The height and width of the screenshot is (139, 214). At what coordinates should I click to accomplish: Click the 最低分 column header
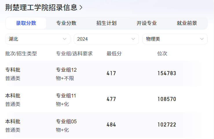point(114,53)
